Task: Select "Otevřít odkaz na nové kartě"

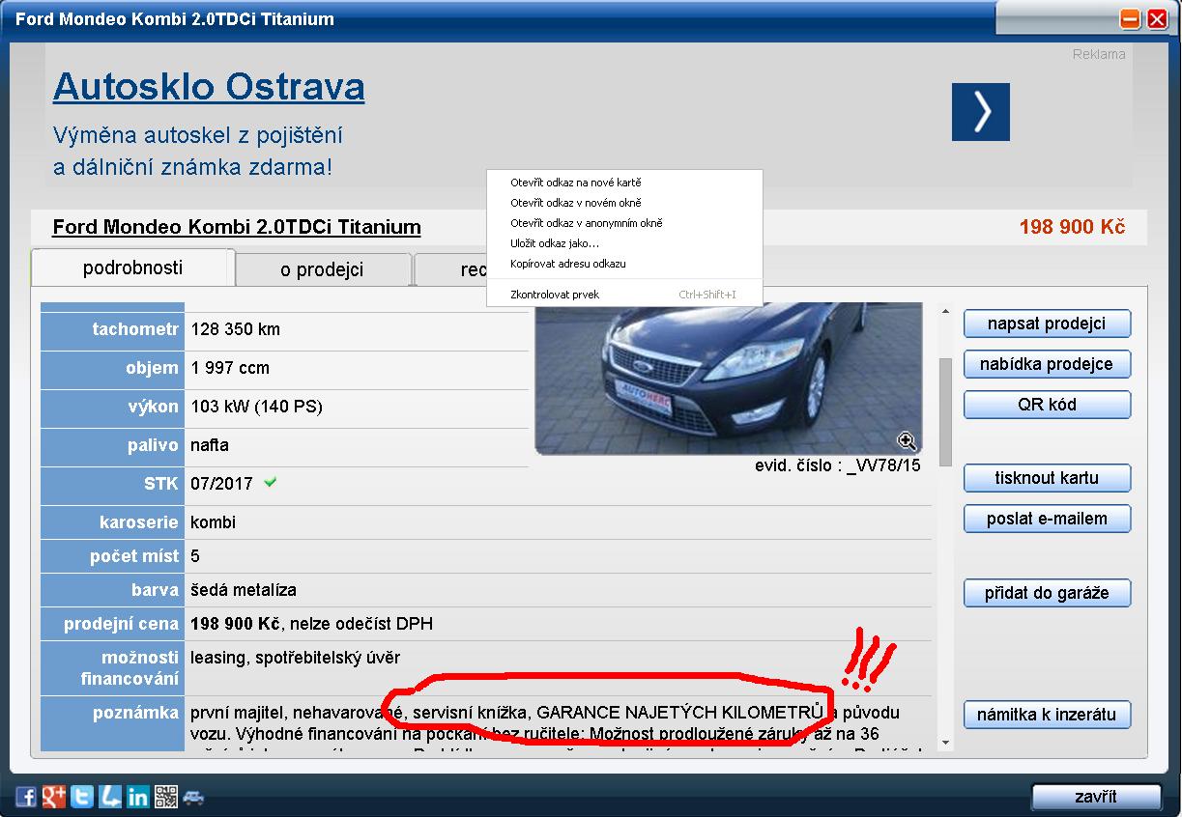Action: 575,183
